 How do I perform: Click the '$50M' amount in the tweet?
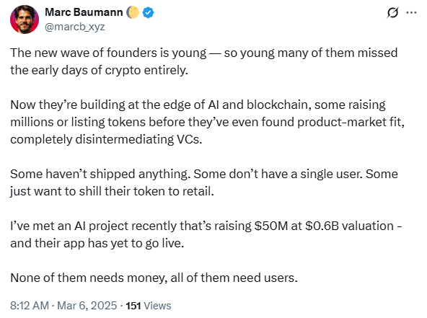coord(270,226)
